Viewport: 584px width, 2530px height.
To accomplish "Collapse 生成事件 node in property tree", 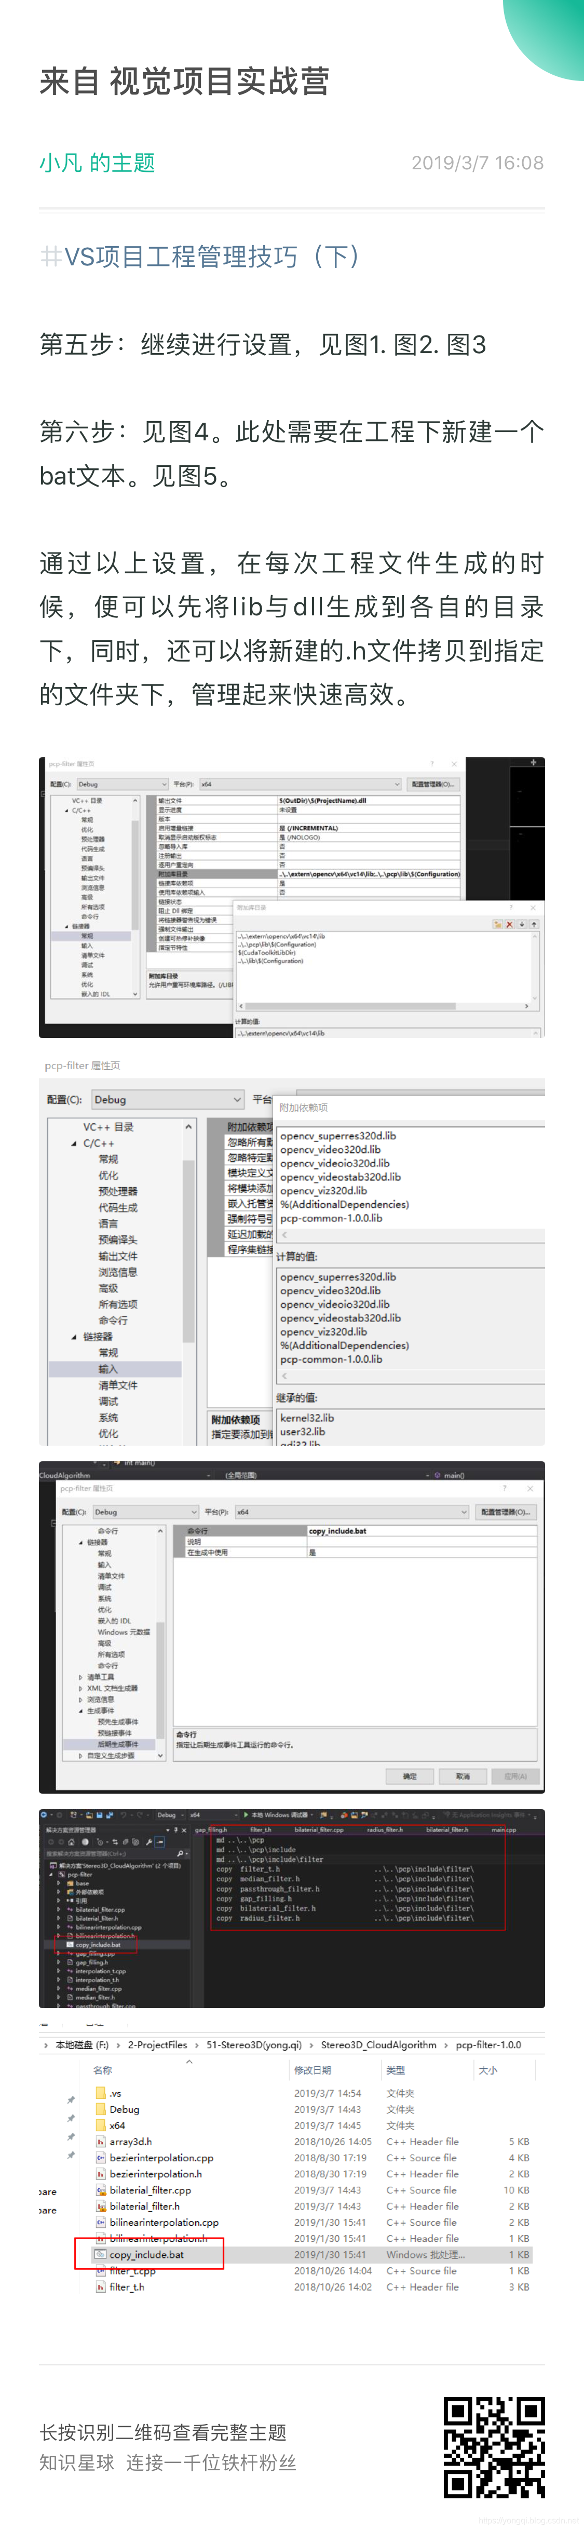I will point(80,1711).
